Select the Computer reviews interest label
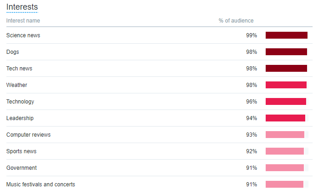The image size is (319, 196). pyautogui.click(x=28, y=135)
